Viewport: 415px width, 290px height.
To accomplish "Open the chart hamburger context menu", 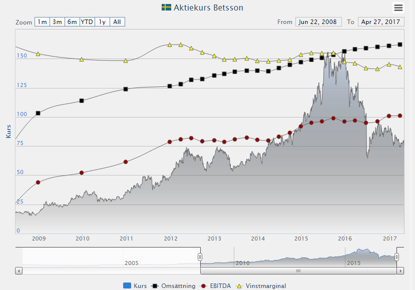I will 398,7.
